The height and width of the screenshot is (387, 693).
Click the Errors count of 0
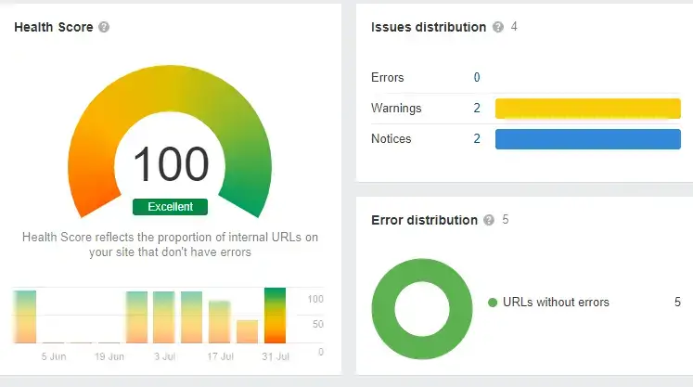click(x=477, y=78)
